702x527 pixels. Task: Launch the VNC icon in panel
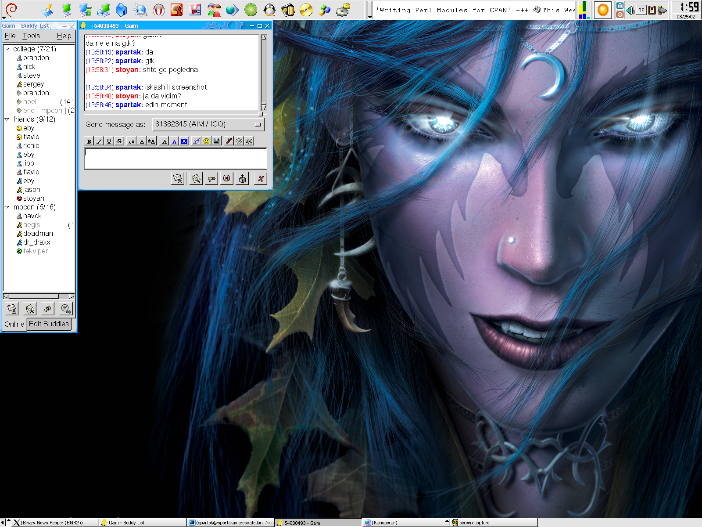pyautogui.click(x=195, y=10)
